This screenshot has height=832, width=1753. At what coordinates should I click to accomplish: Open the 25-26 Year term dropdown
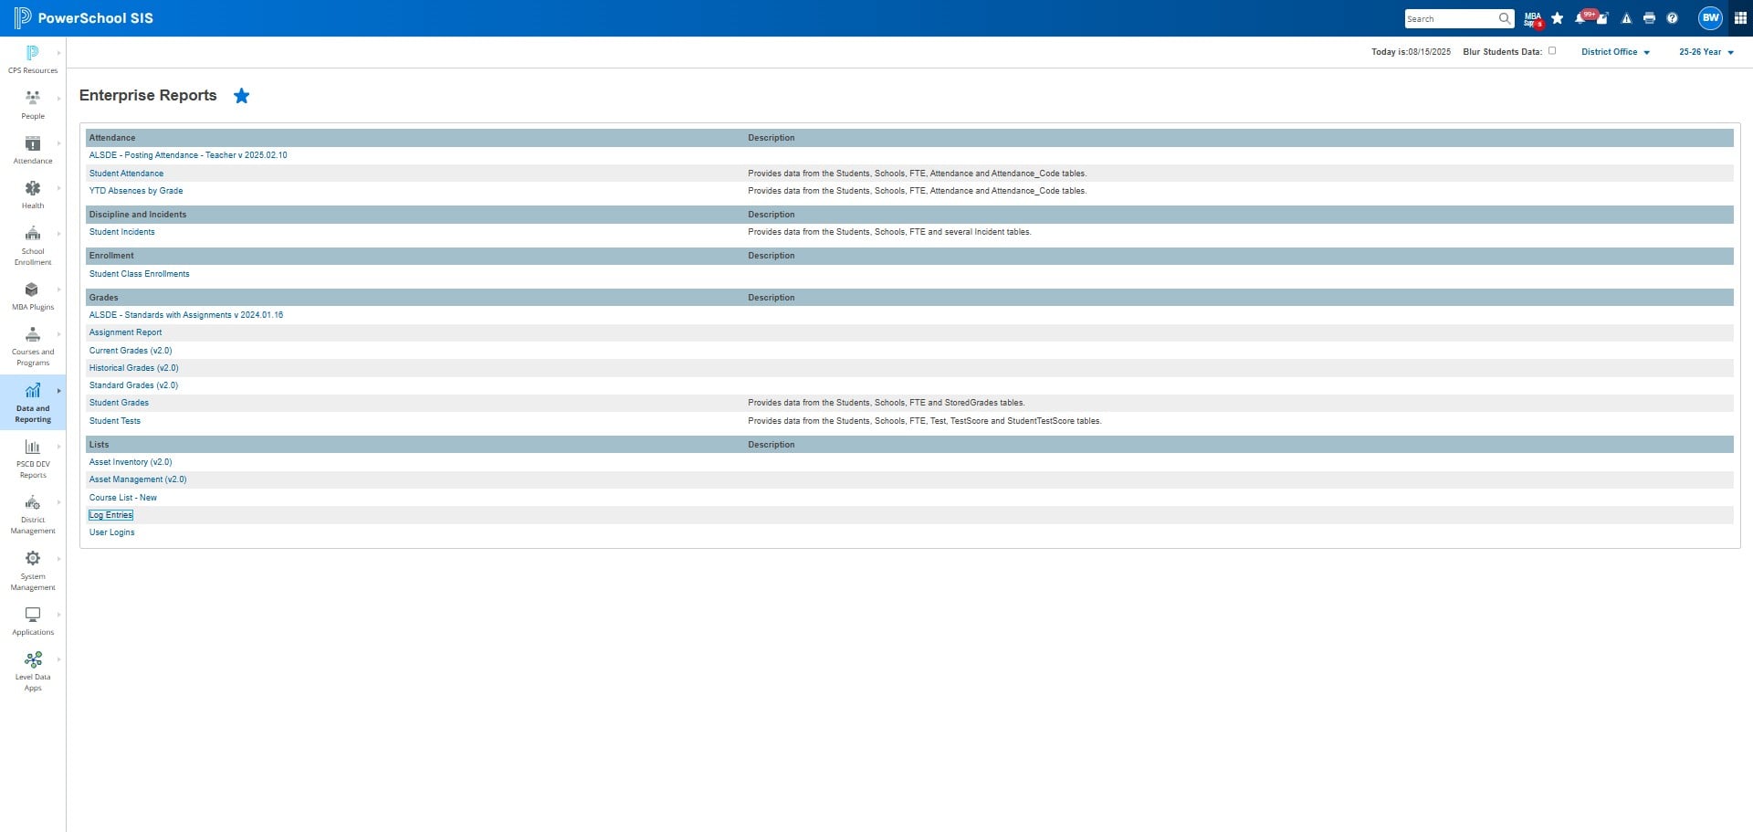[1706, 52]
